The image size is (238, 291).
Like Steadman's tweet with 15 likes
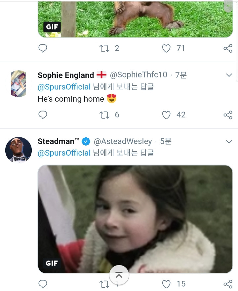pyautogui.click(x=166, y=284)
